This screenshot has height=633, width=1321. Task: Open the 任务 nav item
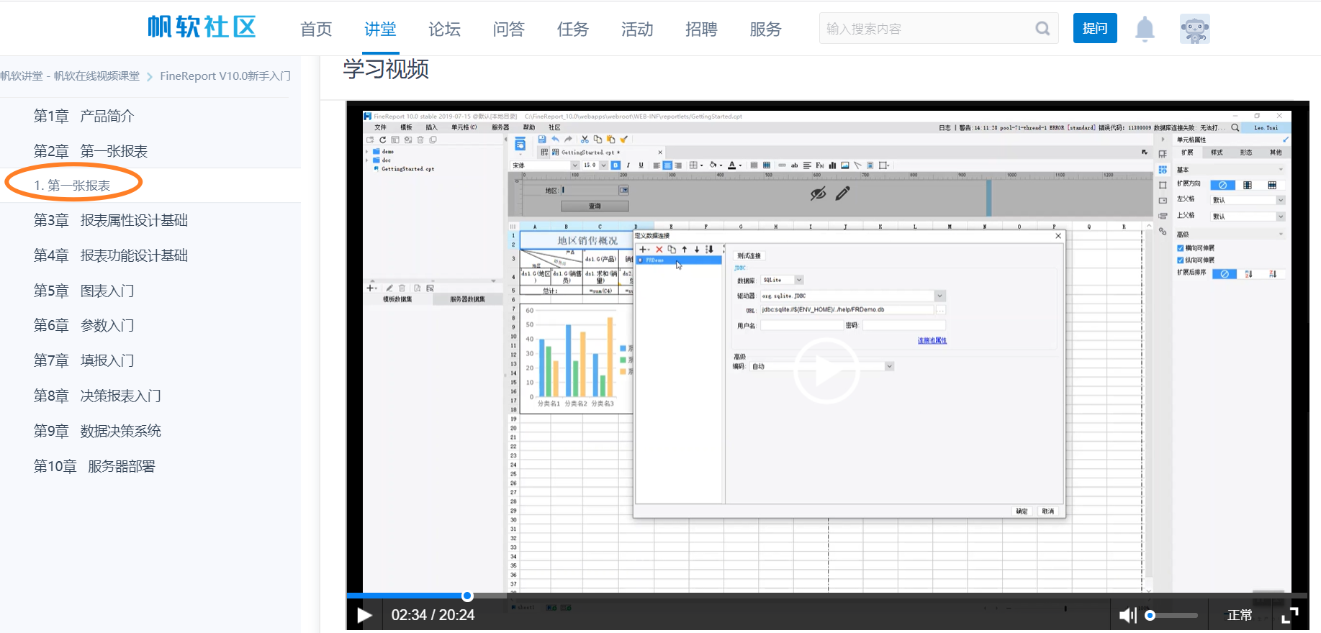point(573,29)
